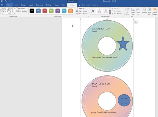The height and width of the screenshot is (117, 158).
Task: Open the Edit Shape dropdown
Action: (x=21, y=8)
